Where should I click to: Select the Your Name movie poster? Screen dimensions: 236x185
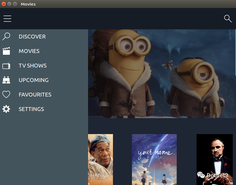[154, 160]
